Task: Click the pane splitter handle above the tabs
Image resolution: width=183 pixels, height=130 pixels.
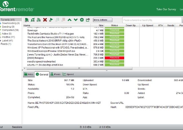Action: tap(106, 71)
